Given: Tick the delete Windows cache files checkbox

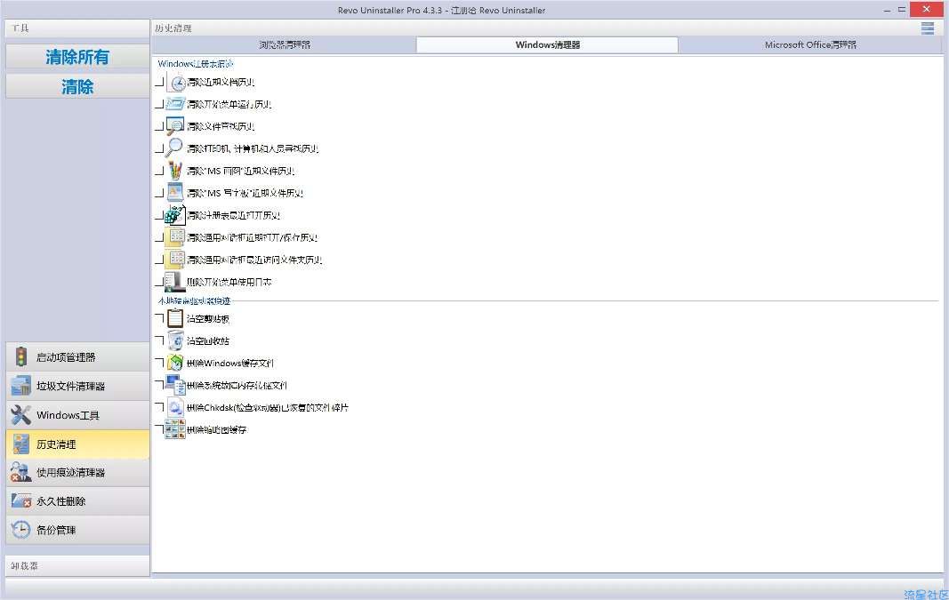Looking at the screenshot, I should coord(160,363).
